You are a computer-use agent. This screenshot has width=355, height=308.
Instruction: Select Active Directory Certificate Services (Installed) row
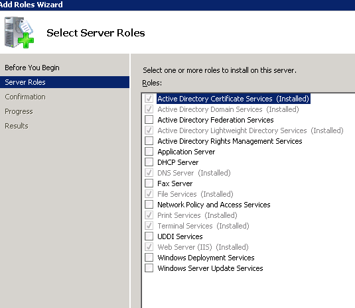coord(234,99)
